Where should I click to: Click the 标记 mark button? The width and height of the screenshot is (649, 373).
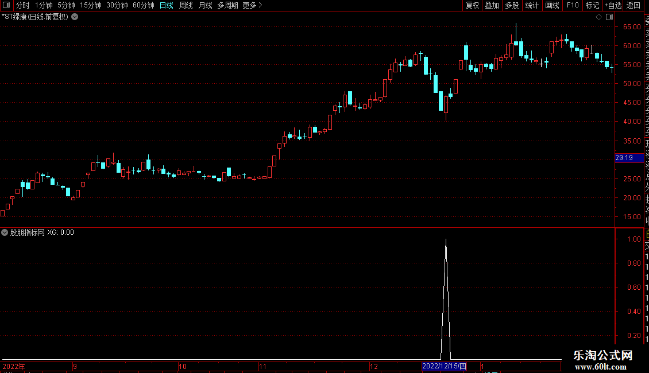(592, 5)
